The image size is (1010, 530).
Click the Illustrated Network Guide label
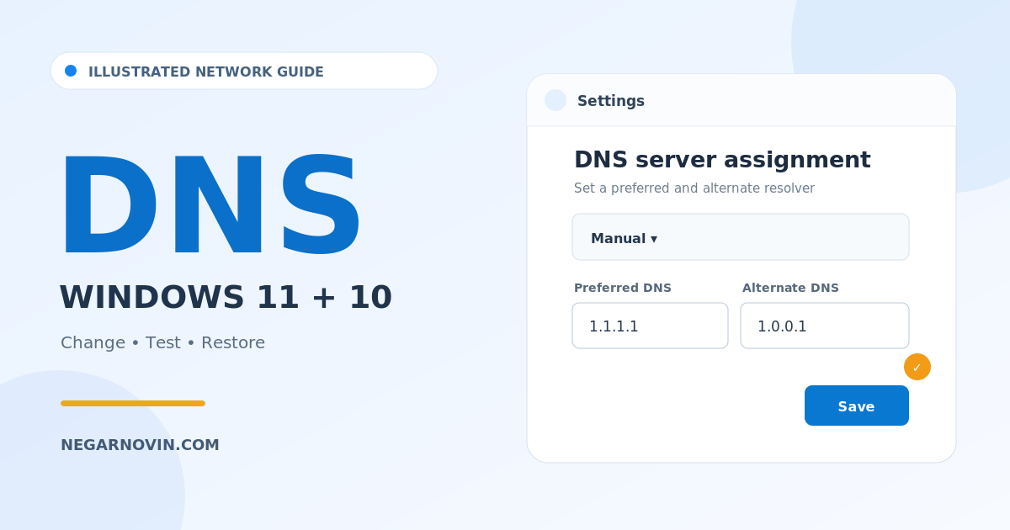(x=206, y=72)
